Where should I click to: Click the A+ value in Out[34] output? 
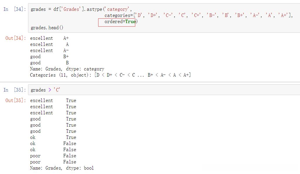[x=66, y=38]
